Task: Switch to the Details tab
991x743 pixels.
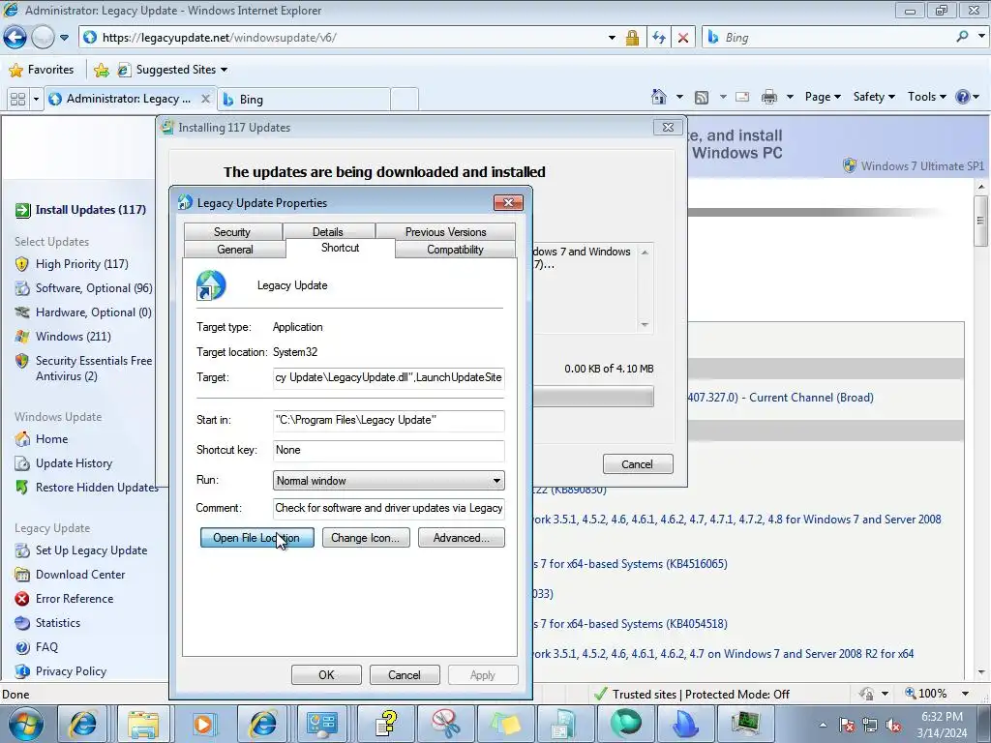Action: pyautogui.click(x=327, y=232)
